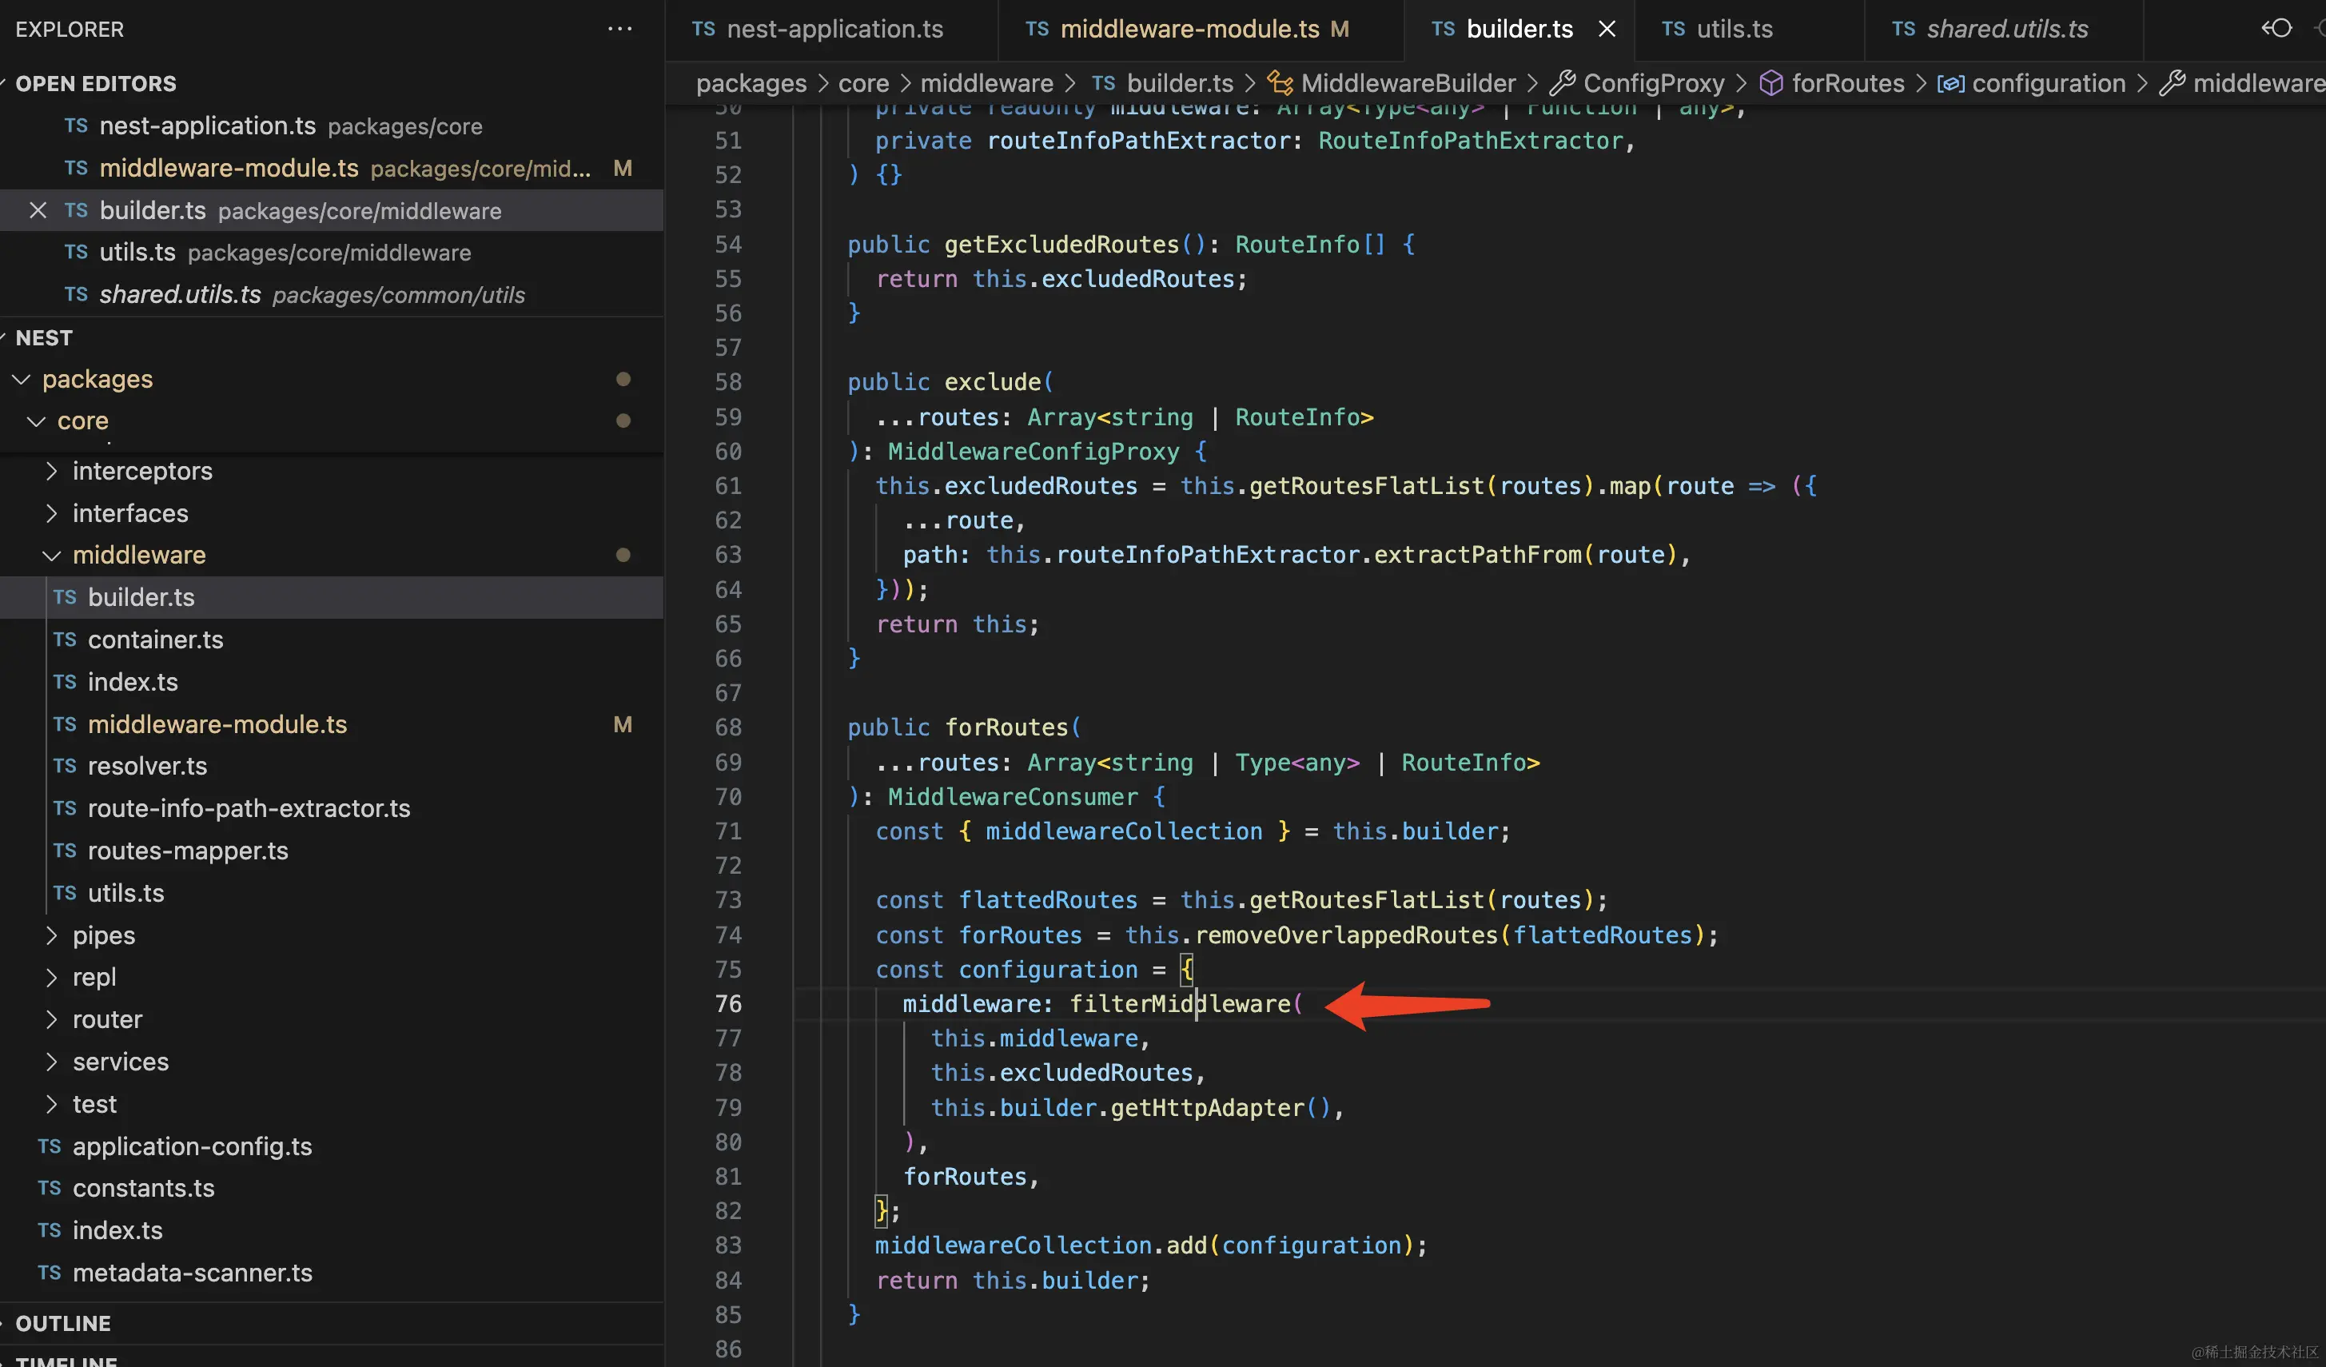Click packages breadcrumb segment
This screenshot has width=2326, height=1367.
point(751,83)
